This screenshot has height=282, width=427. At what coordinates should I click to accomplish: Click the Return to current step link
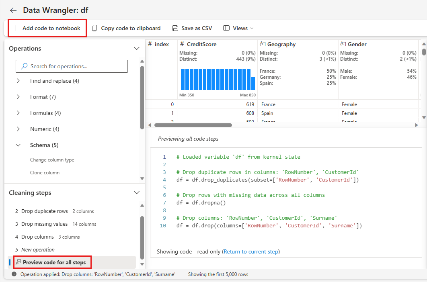pyautogui.click(x=251, y=251)
